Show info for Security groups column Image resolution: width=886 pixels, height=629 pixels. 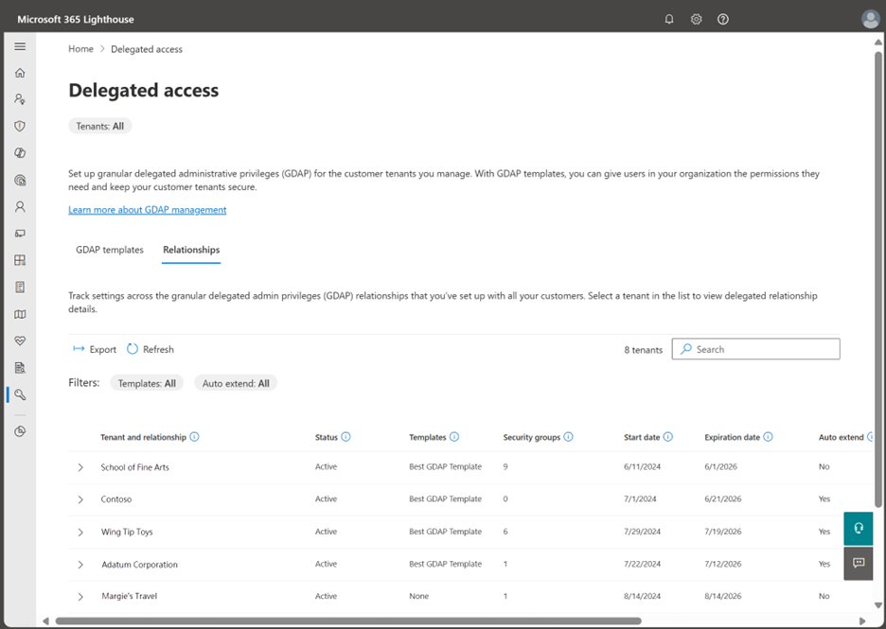(569, 437)
